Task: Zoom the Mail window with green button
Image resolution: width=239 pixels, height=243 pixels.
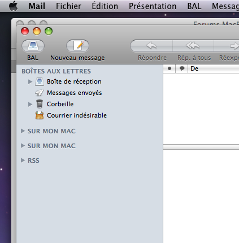Action: click(49, 31)
